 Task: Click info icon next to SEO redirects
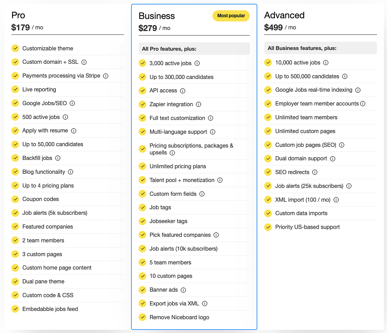(315, 172)
